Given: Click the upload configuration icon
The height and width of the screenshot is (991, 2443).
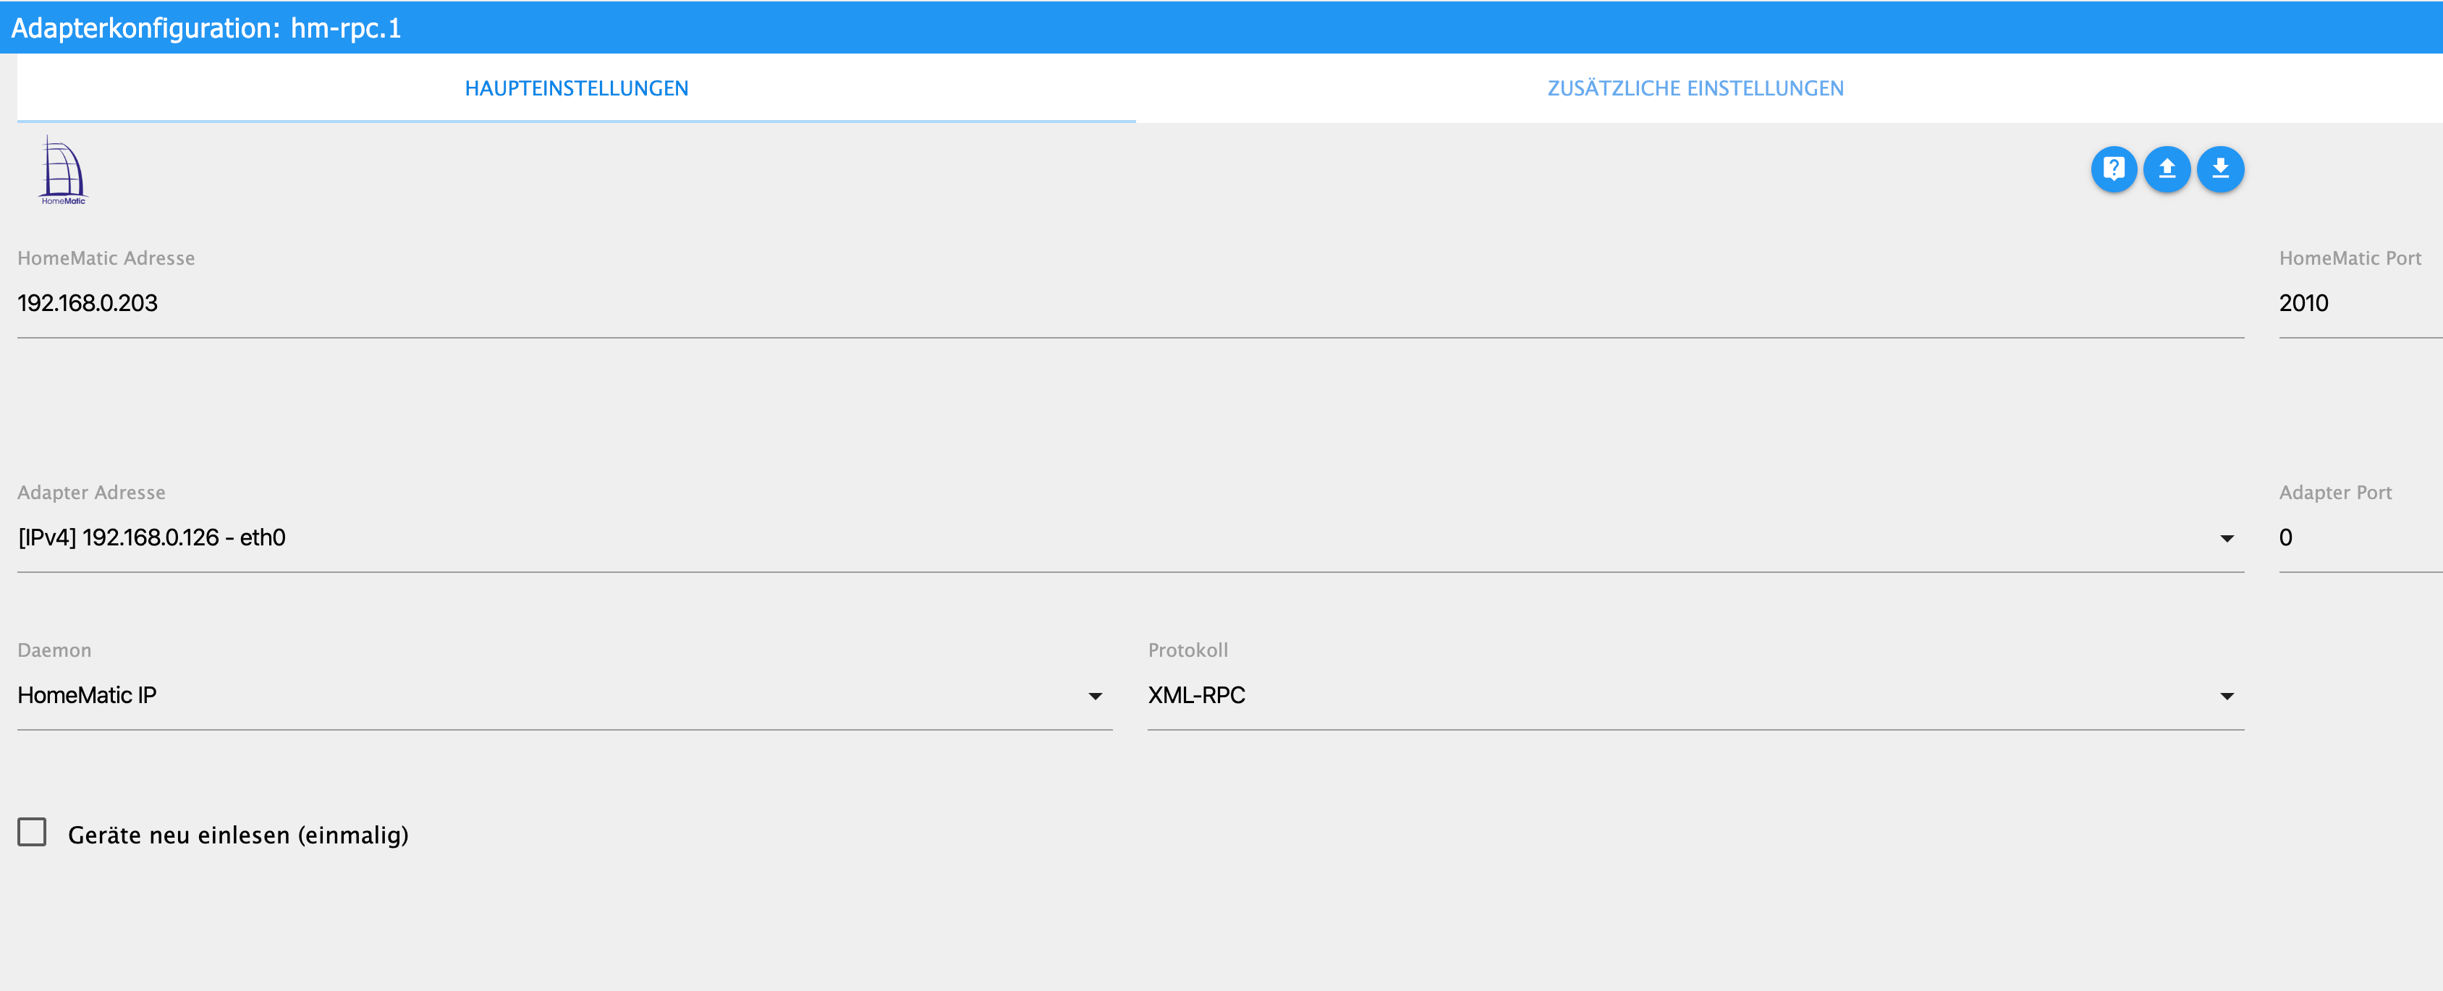Looking at the screenshot, I should click(x=2166, y=170).
